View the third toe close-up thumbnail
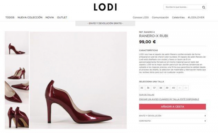Viewport: 218px width, 133px height. tap(17, 92)
